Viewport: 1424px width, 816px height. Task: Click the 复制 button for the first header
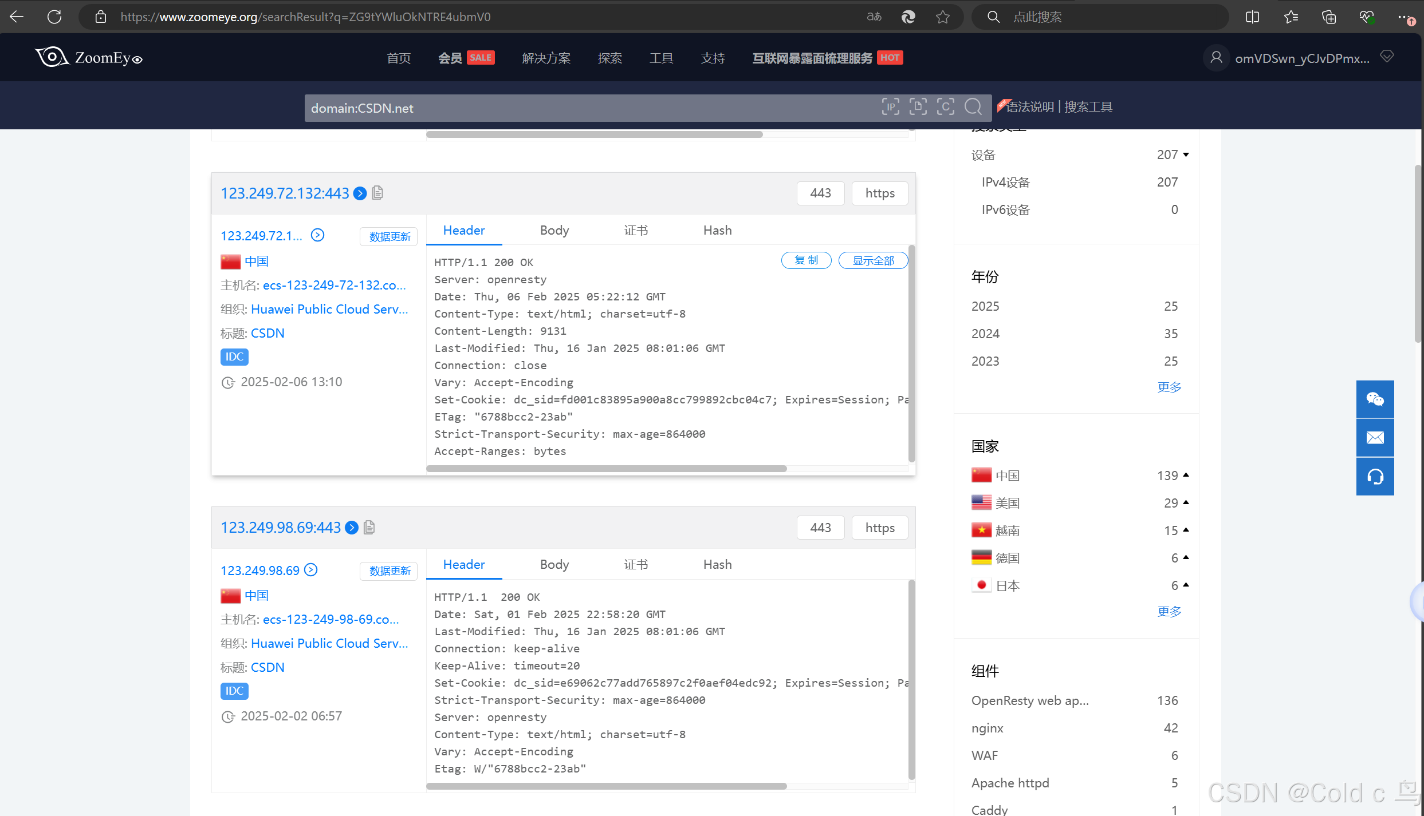click(806, 260)
